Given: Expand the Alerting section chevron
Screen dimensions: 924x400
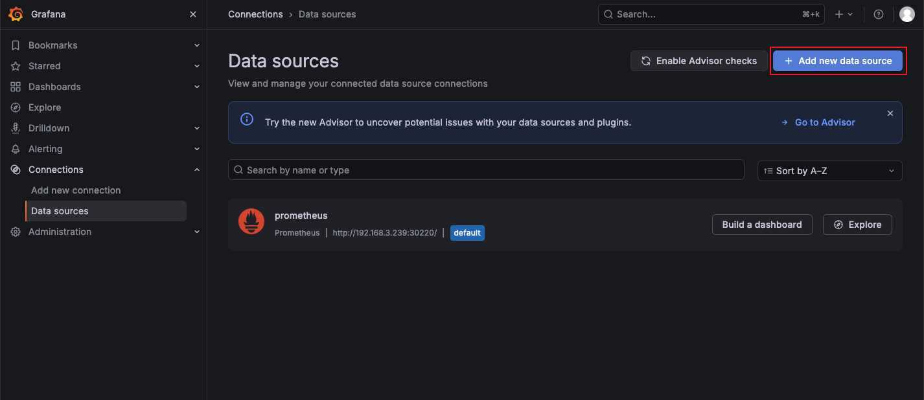Looking at the screenshot, I should (x=197, y=149).
